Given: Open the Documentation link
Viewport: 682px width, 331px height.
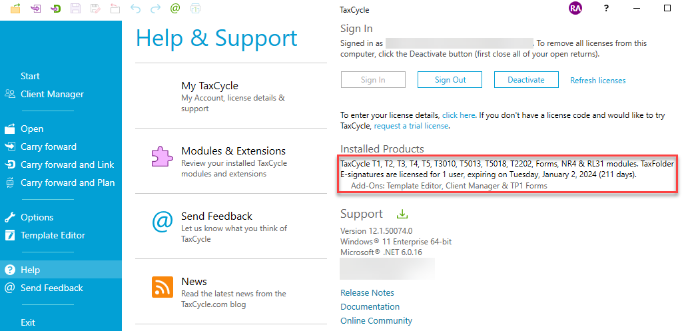Looking at the screenshot, I should click(x=370, y=306).
